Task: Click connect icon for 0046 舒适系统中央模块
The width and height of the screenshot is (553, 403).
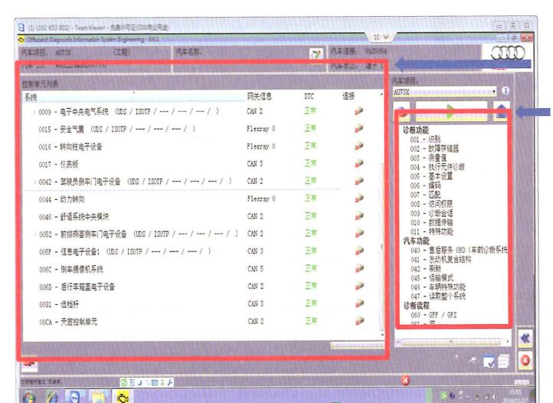Action: [359, 216]
